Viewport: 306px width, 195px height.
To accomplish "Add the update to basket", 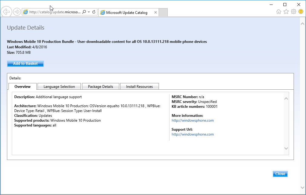I will pos(25,64).
